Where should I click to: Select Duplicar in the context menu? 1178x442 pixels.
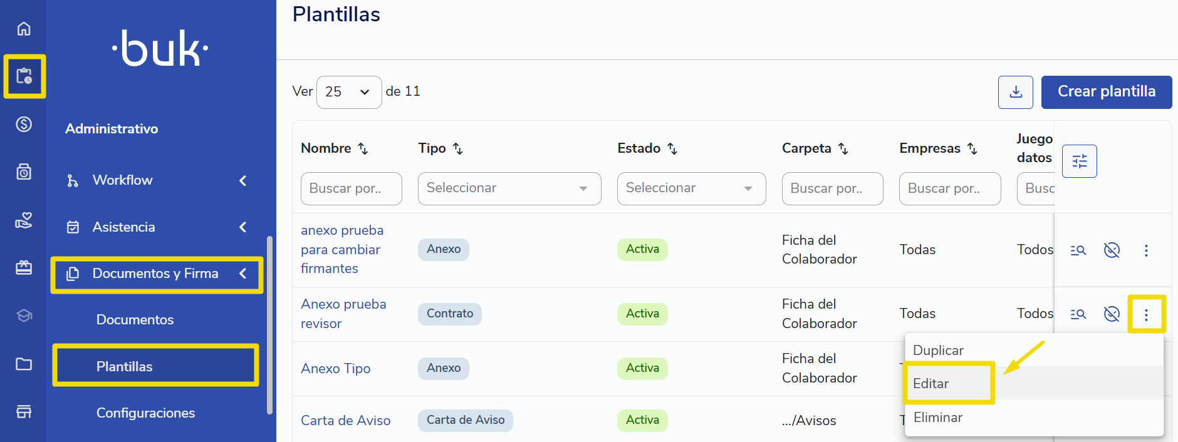pyautogui.click(x=938, y=351)
